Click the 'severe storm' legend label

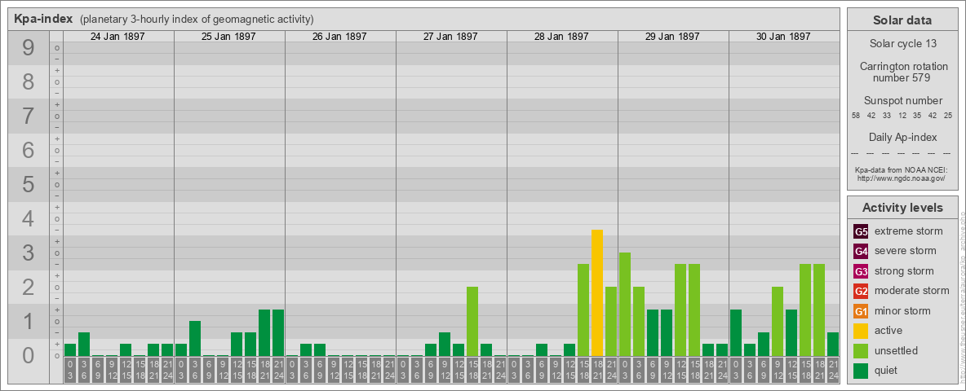(906, 251)
